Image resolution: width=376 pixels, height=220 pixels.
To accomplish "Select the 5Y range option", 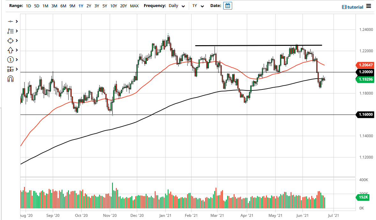I will click(105, 6).
